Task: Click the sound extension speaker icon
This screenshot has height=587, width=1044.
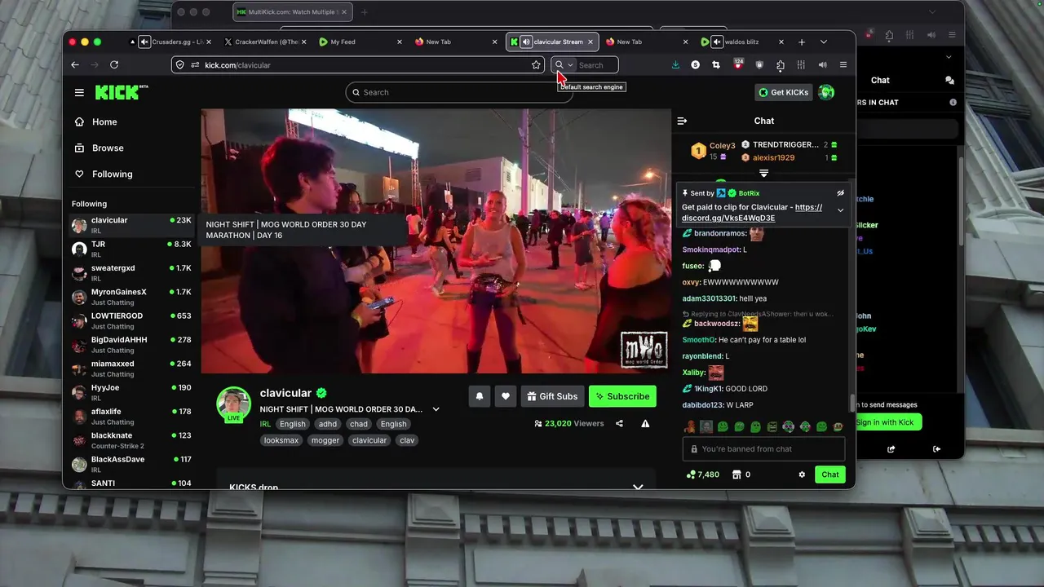Action: 822,64
